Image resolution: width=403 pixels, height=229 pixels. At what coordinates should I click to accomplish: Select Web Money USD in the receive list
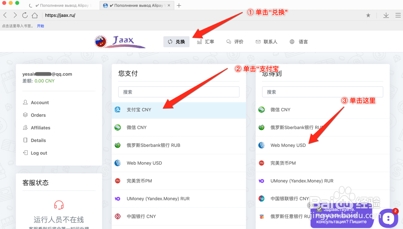tap(322, 145)
